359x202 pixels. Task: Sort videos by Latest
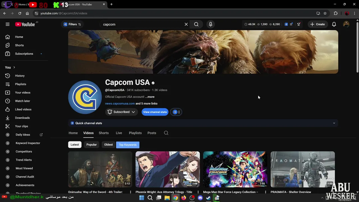click(75, 145)
